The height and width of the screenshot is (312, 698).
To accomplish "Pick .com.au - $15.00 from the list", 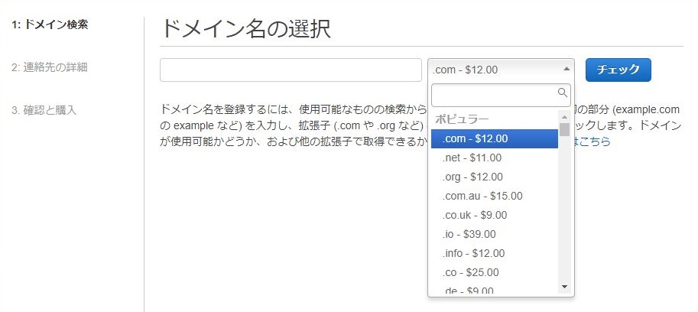I will tap(495, 196).
